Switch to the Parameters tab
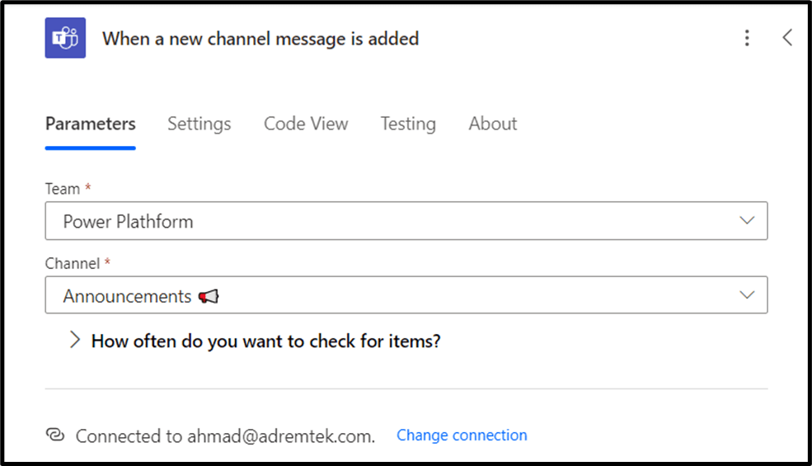 click(x=91, y=124)
